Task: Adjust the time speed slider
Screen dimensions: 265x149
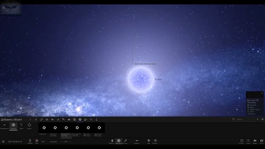Action: 66,142
